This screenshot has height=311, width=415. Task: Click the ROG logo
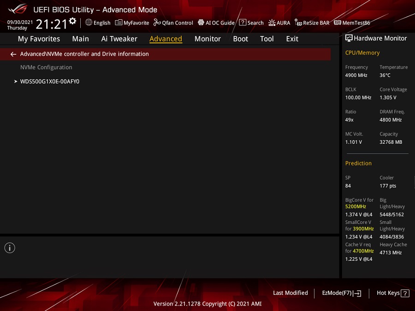(18, 9)
